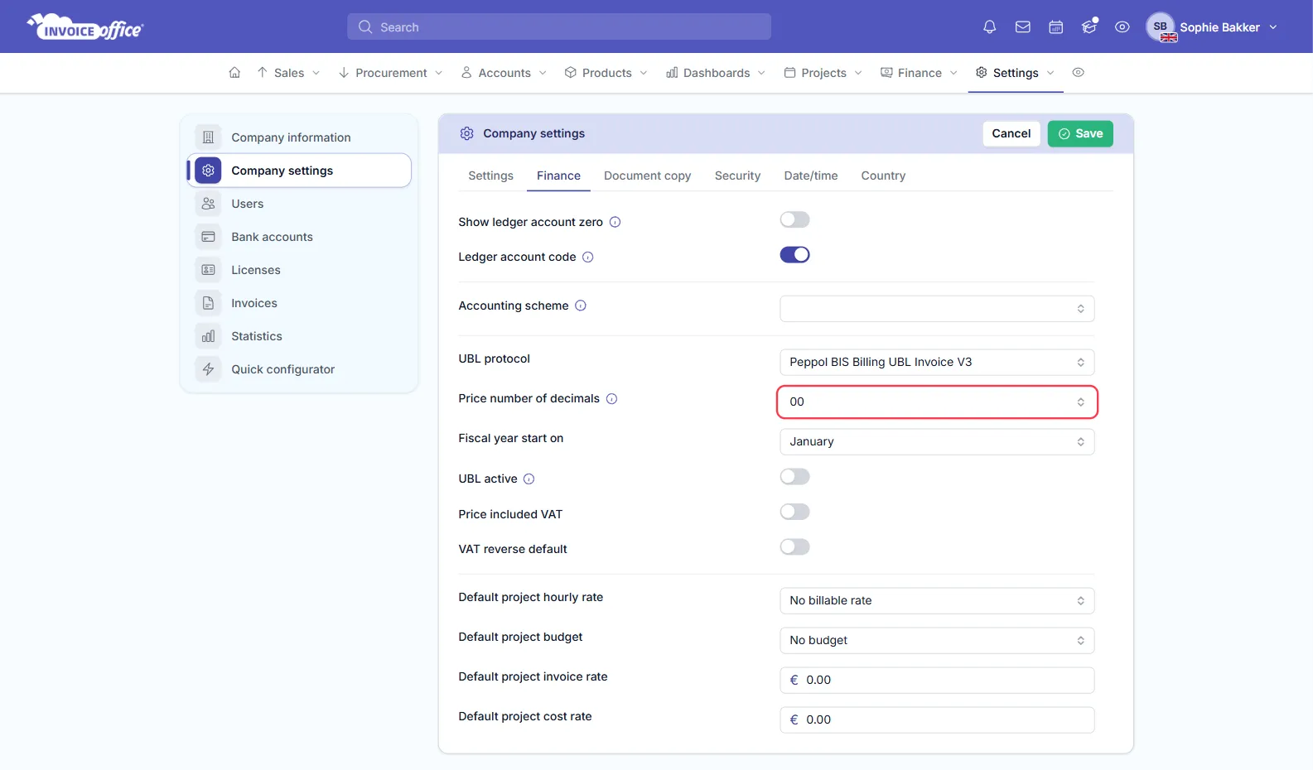This screenshot has height=770, width=1313.
Task: Open the Procurement menu
Action: [x=391, y=73]
